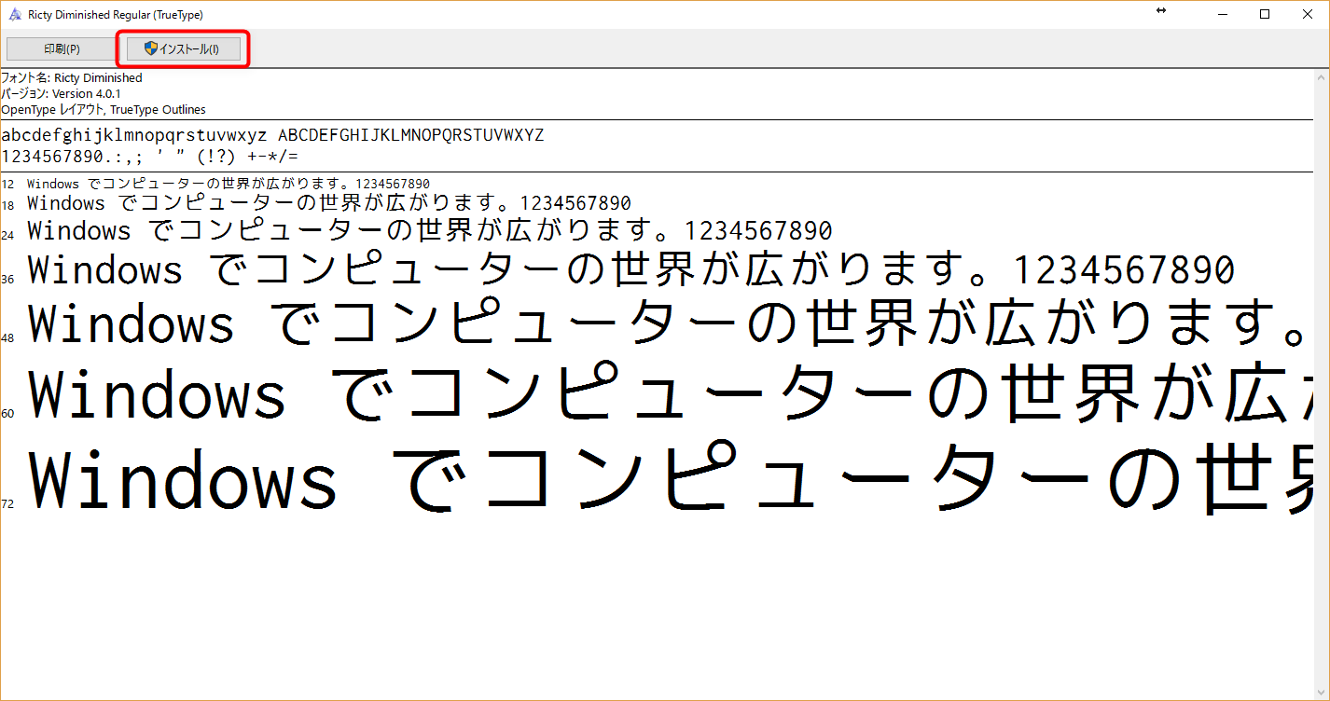
Task: Click the インストール(I) install button
Action: 184,48
